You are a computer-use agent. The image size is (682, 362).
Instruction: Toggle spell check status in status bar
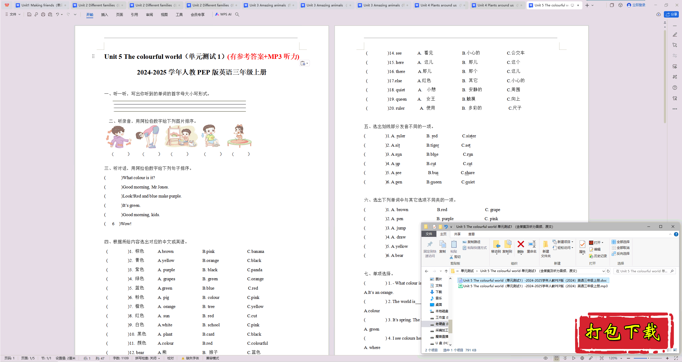coord(148,358)
